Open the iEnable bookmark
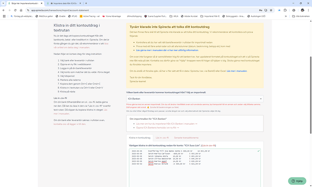 [61, 16]
